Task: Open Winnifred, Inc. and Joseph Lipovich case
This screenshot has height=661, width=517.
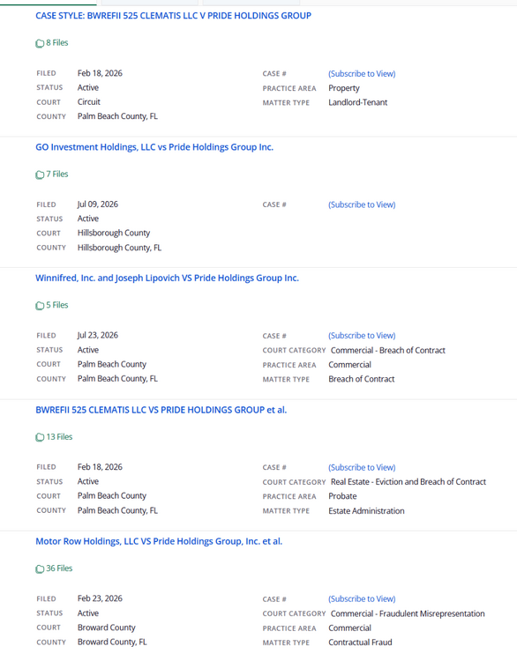Action: pyautogui.click(x=167, y=279)
